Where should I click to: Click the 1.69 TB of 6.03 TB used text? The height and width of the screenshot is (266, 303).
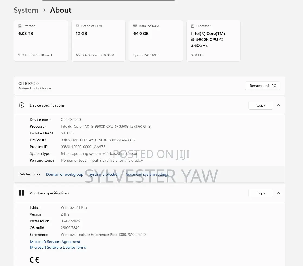tap(35, 55)
